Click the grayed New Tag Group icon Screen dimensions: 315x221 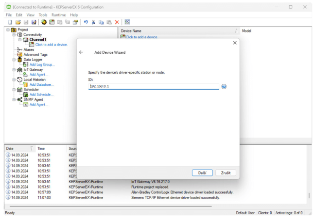click(60, 22)
